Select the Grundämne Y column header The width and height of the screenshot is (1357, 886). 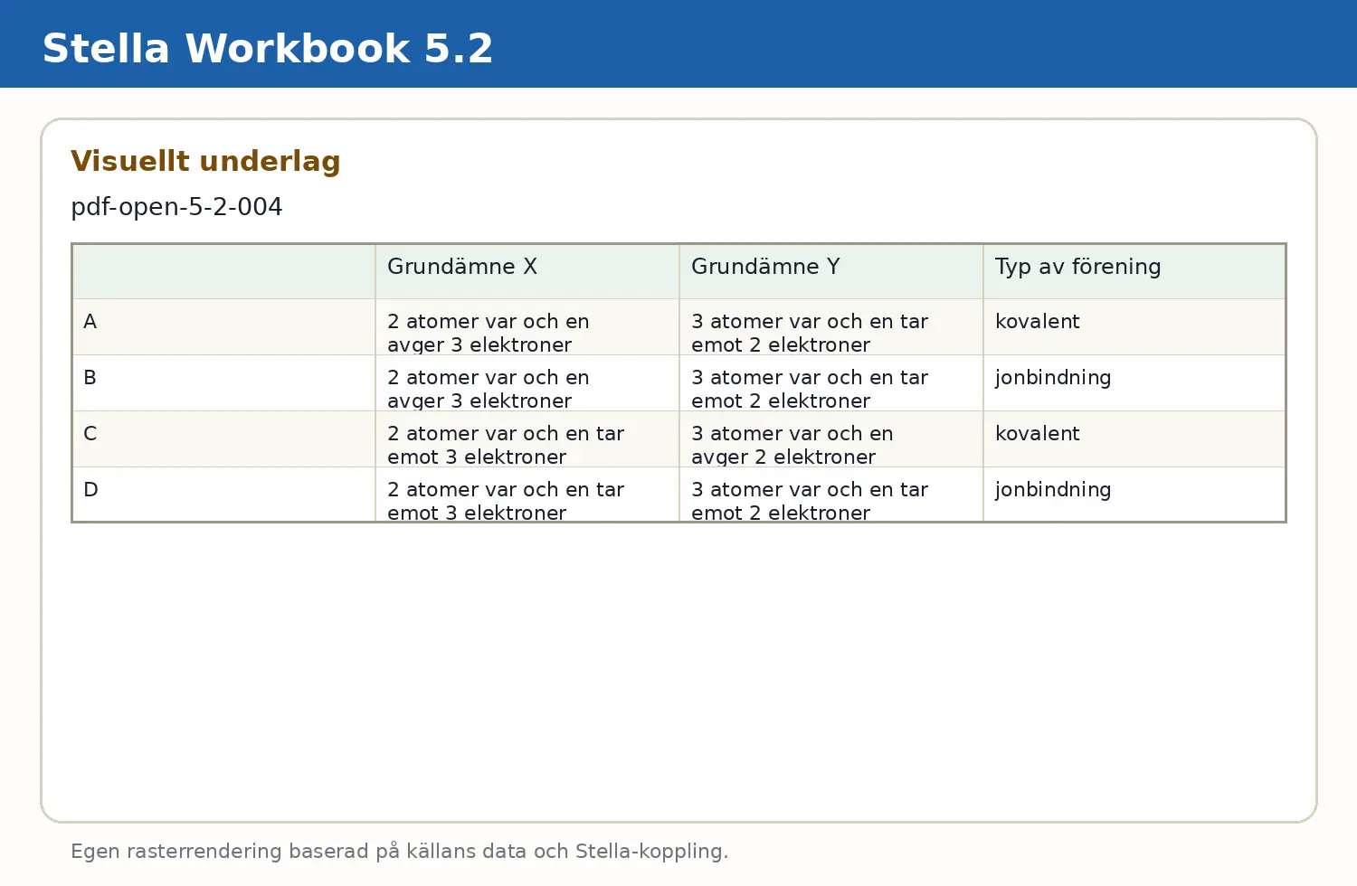831,271
